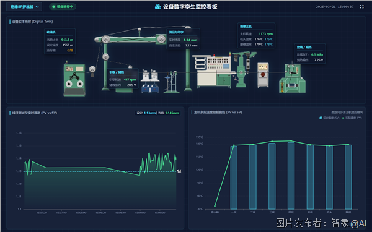Click the 1.14 mm actual diameter value
The height and width of the screenshot is (232, 372).
[x=190, y=40]
